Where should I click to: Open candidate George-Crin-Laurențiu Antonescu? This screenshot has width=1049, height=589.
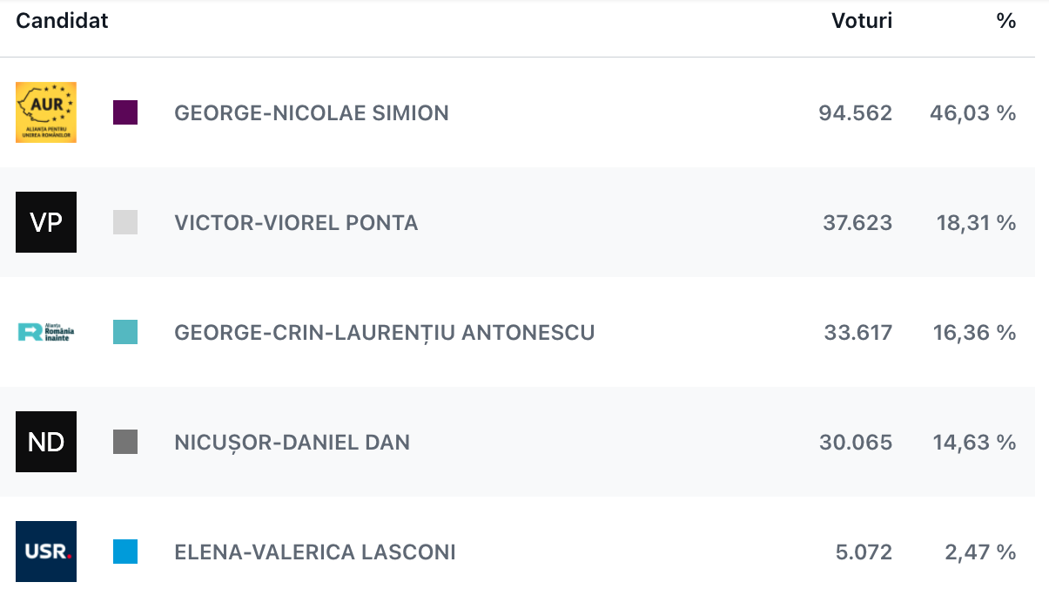tap(384, 333)
